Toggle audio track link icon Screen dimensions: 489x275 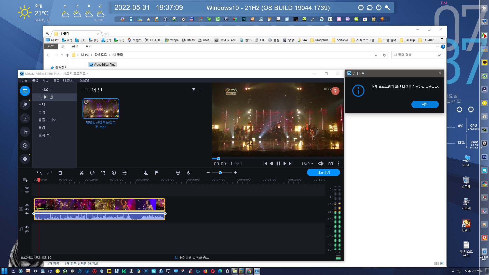(27, 231)
